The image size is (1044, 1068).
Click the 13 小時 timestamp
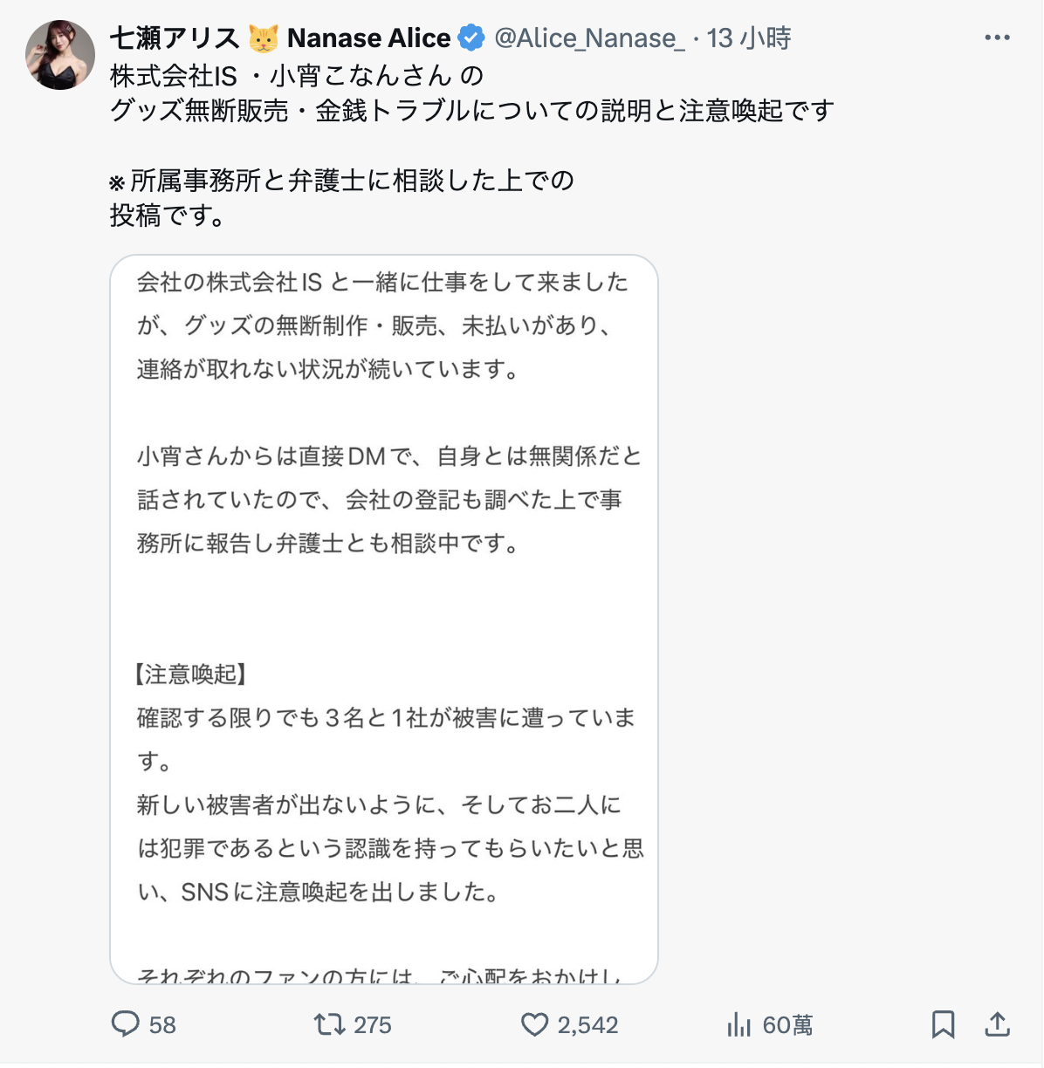click(749, 38)
